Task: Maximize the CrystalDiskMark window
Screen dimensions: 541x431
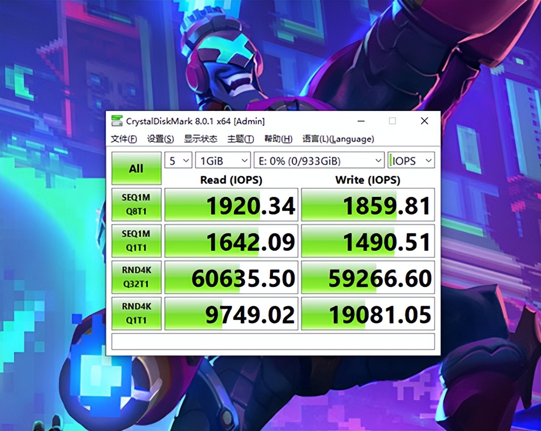Action: pyautogui.click(x=392, y=121)
